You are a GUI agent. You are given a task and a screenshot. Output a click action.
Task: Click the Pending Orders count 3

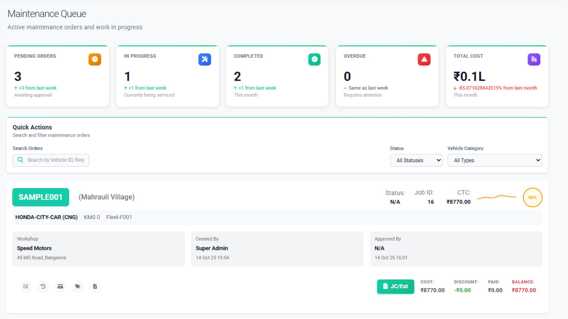coord(18,77)
